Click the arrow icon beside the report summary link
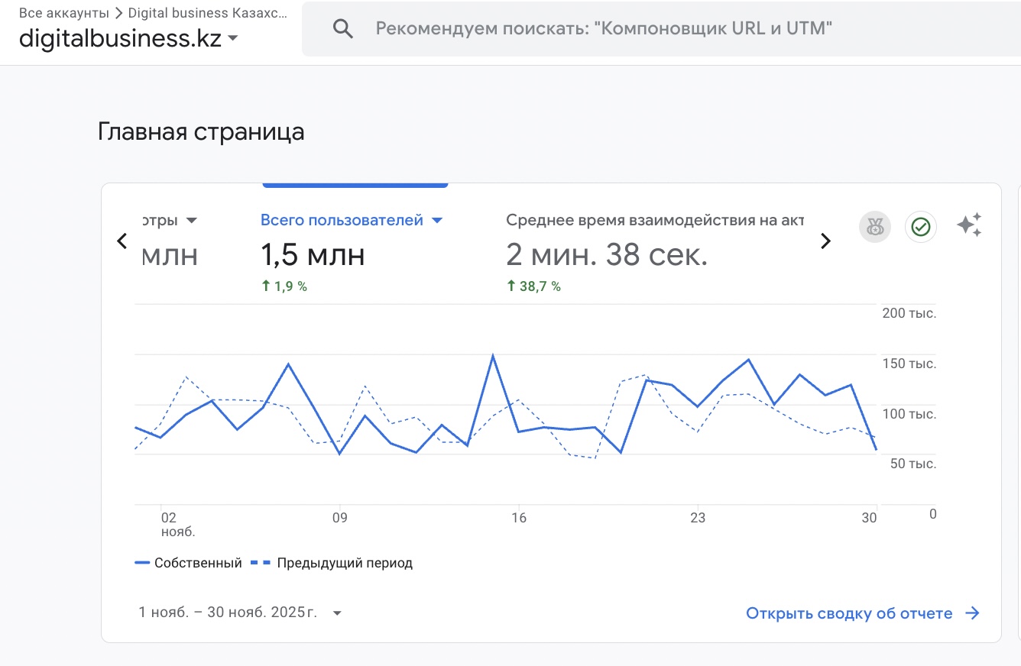 972,613
